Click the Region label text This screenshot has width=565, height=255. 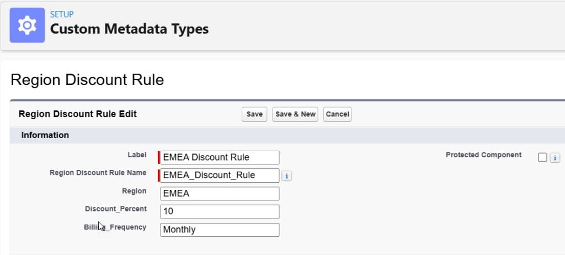tap(134, 191)
